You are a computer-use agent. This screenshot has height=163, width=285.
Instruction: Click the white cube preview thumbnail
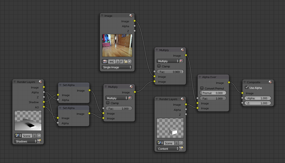tap(170, 128)
